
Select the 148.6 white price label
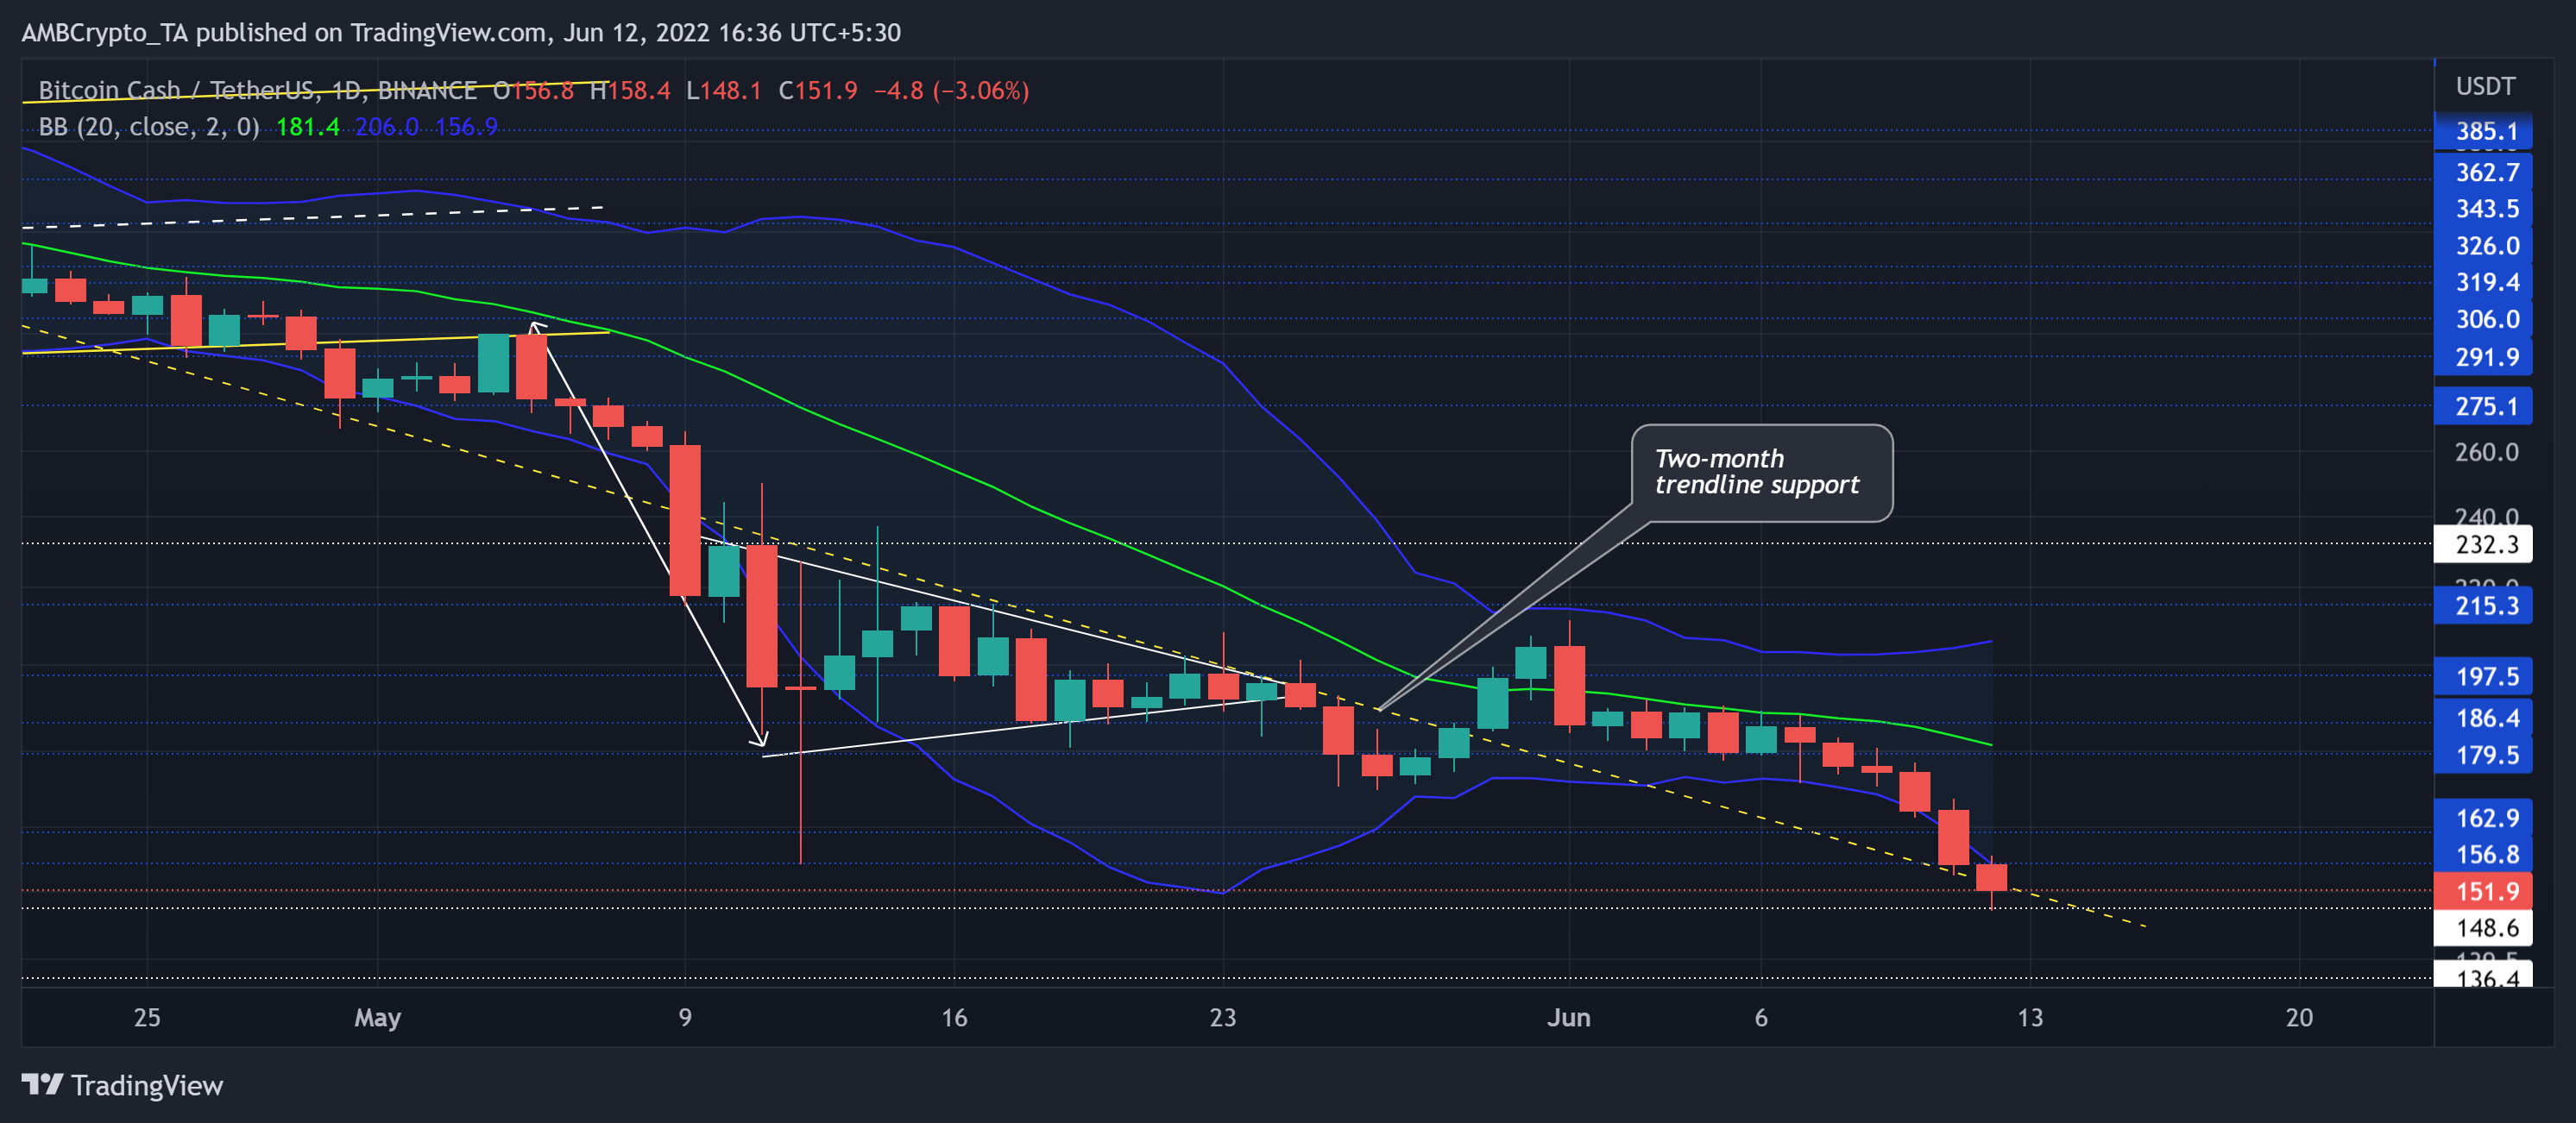pos(2483,928)
